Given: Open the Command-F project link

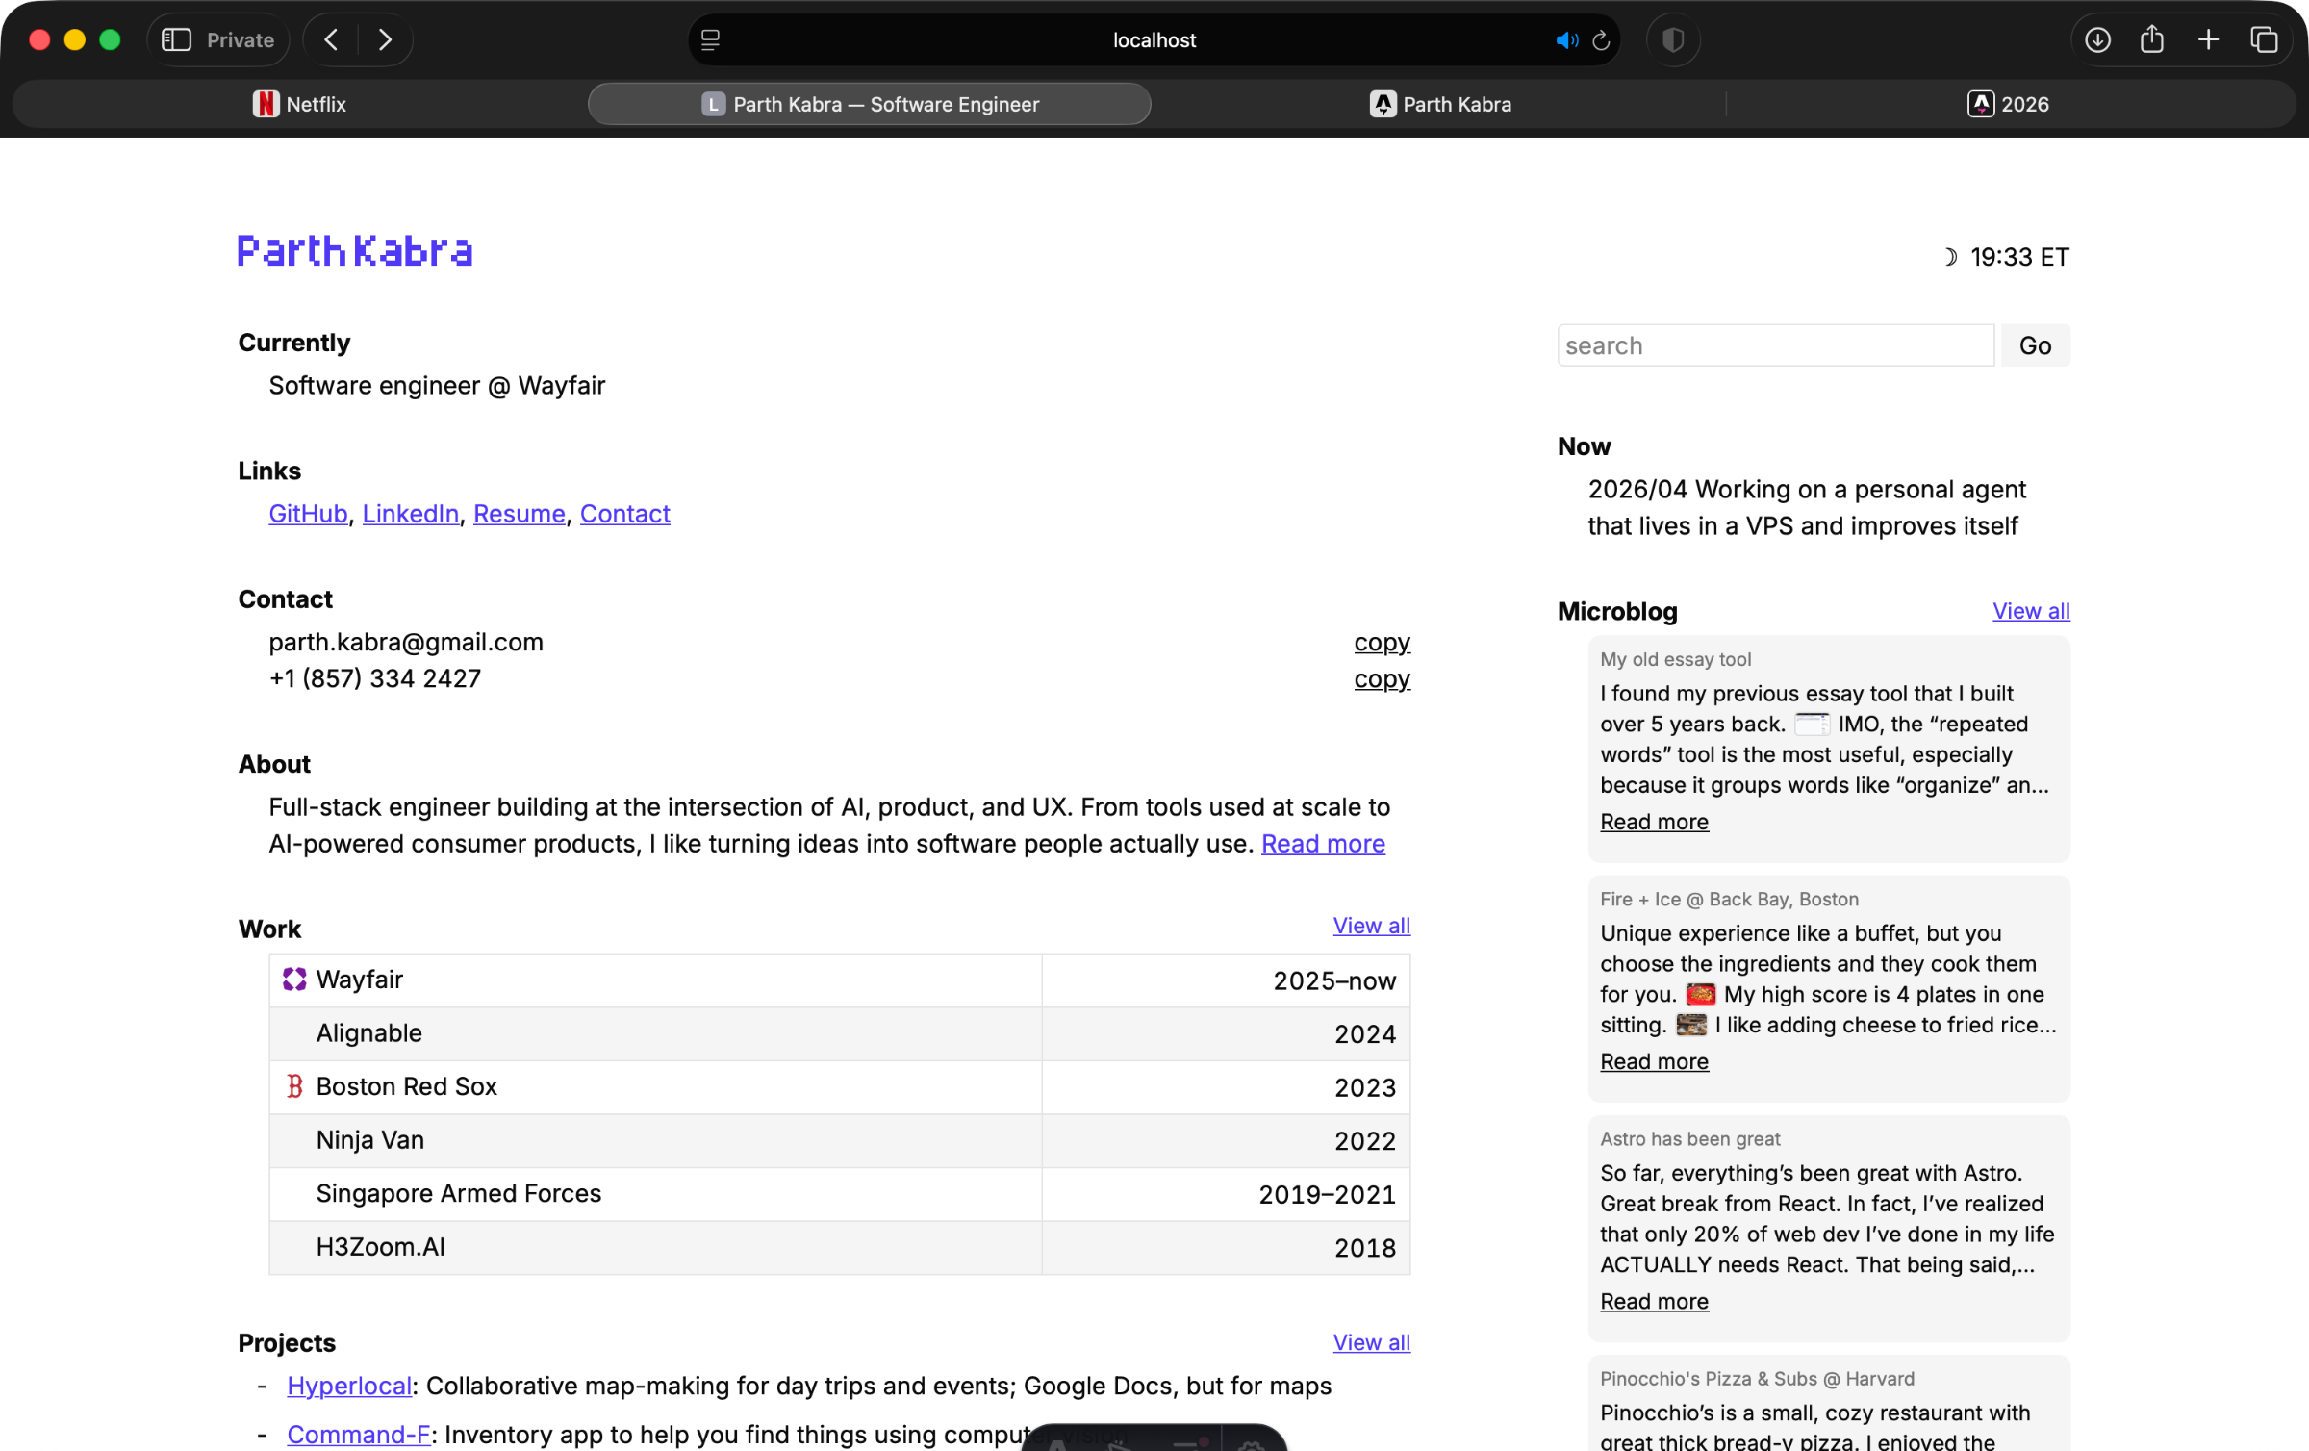Looking at the screenshot, I should click(x=359, y=1435).
